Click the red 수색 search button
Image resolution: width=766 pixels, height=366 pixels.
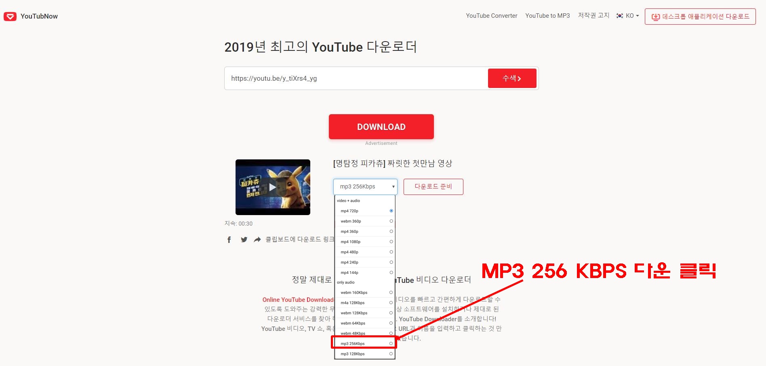[512, 78]
